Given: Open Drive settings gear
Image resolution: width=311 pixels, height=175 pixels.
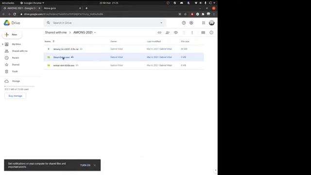Looking at the screenshot, I should click(191, 23).
